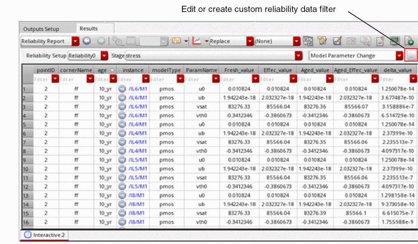Open the custom reliability data filter editor
418x244 pixels.
411,56
